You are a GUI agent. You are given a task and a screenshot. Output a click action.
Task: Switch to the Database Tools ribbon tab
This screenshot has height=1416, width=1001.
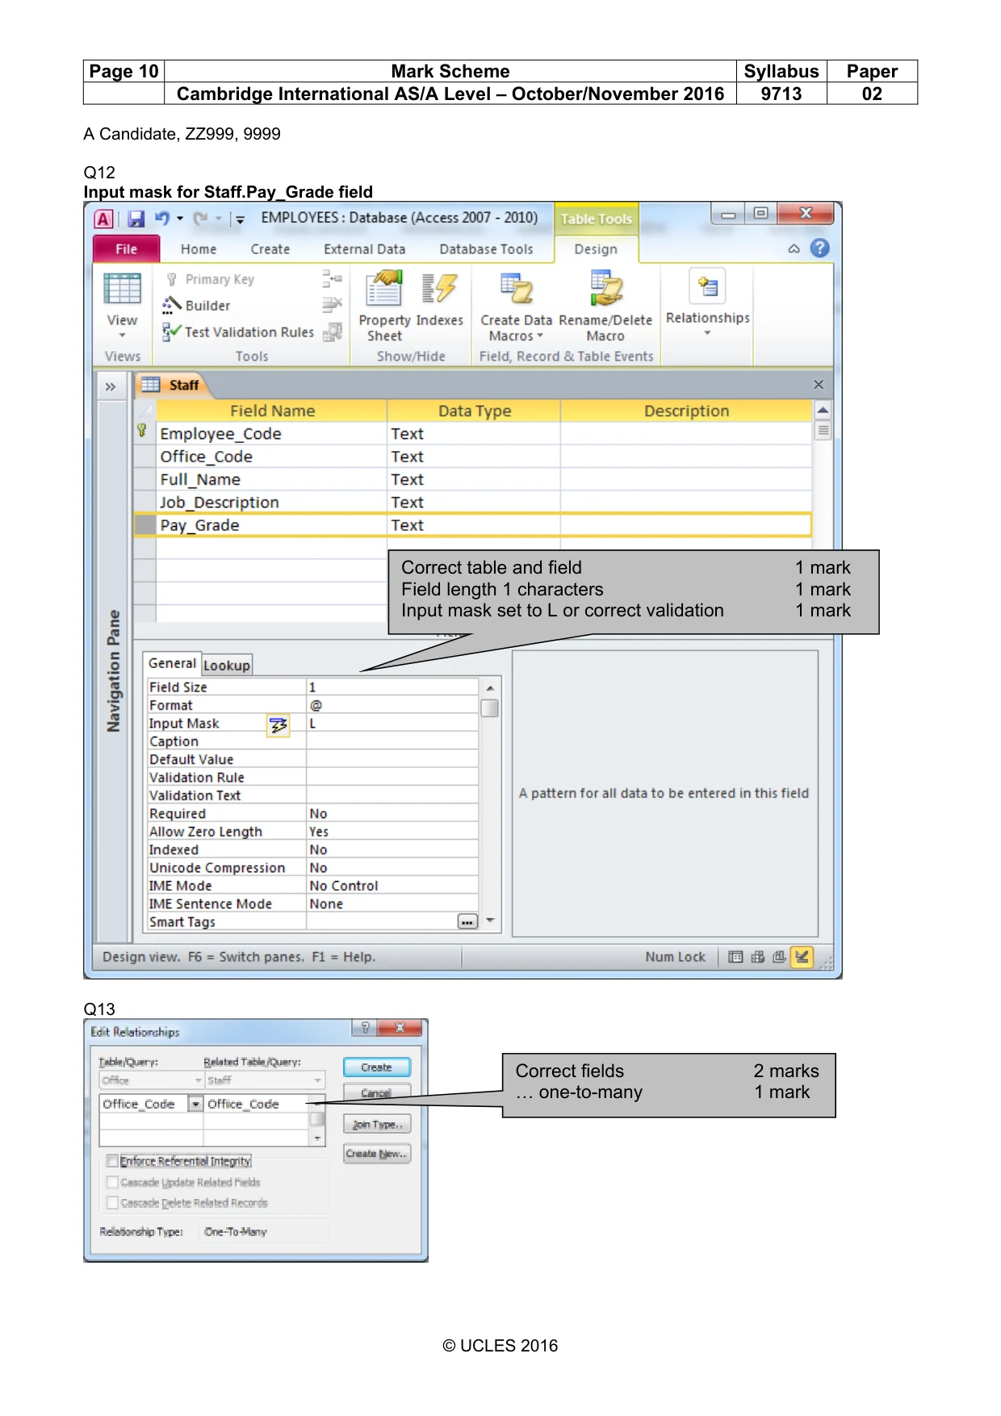(x=486, y=249)
